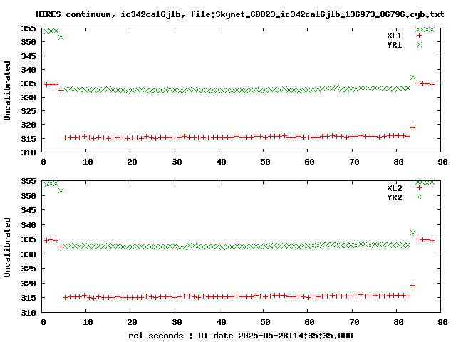Click lone red plus near 332 in bottom plot

pos(61,247)
